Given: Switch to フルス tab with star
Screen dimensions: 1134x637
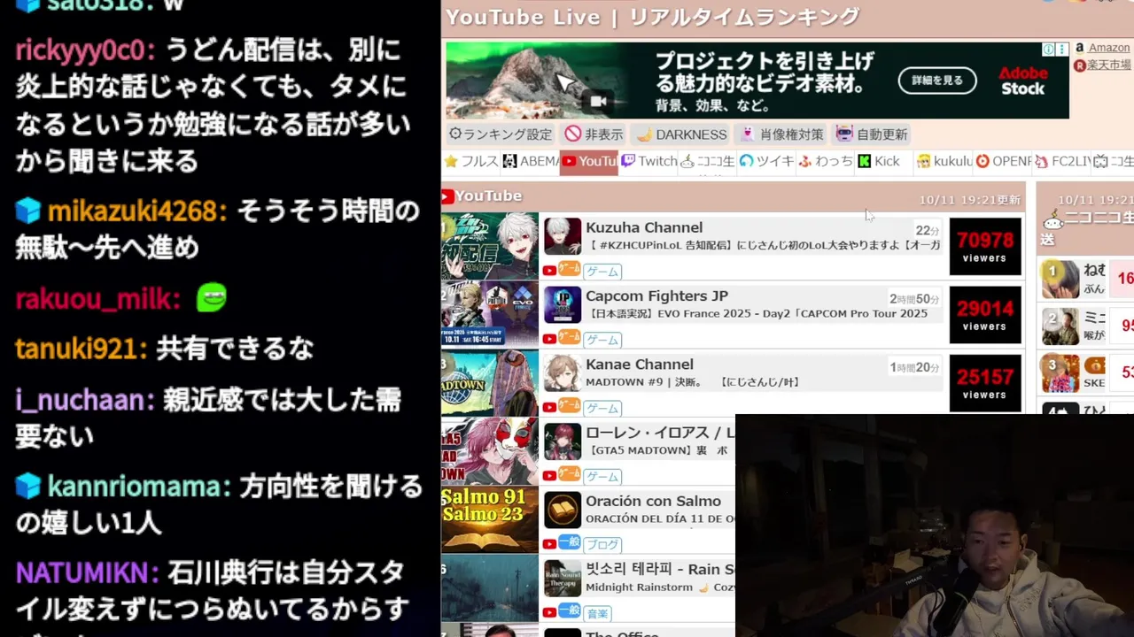Looking at the screenshot, I should pyautogui.click(x=471, y=161).
